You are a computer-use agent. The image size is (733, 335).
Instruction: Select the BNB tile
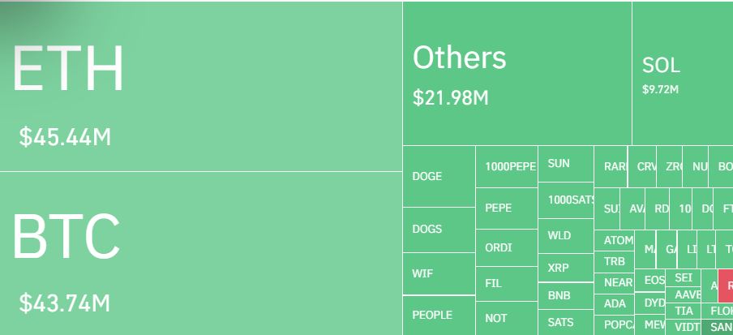click(x=566, y=296)
